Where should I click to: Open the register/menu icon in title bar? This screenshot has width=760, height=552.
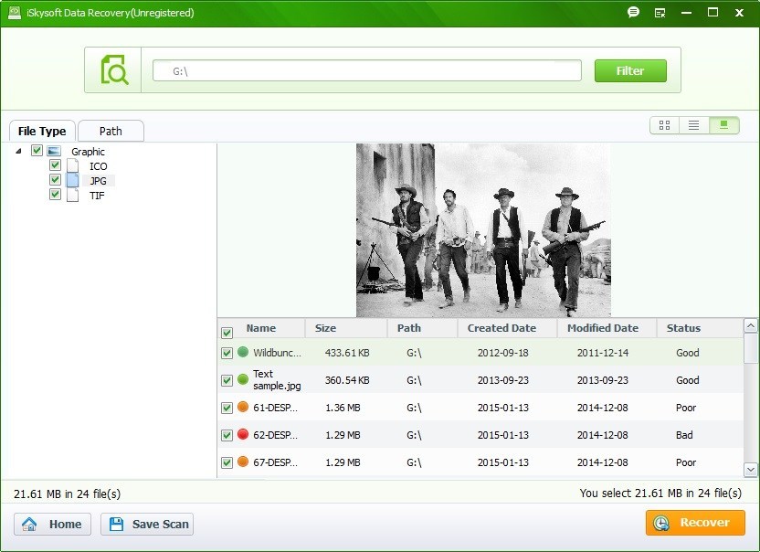660,13
